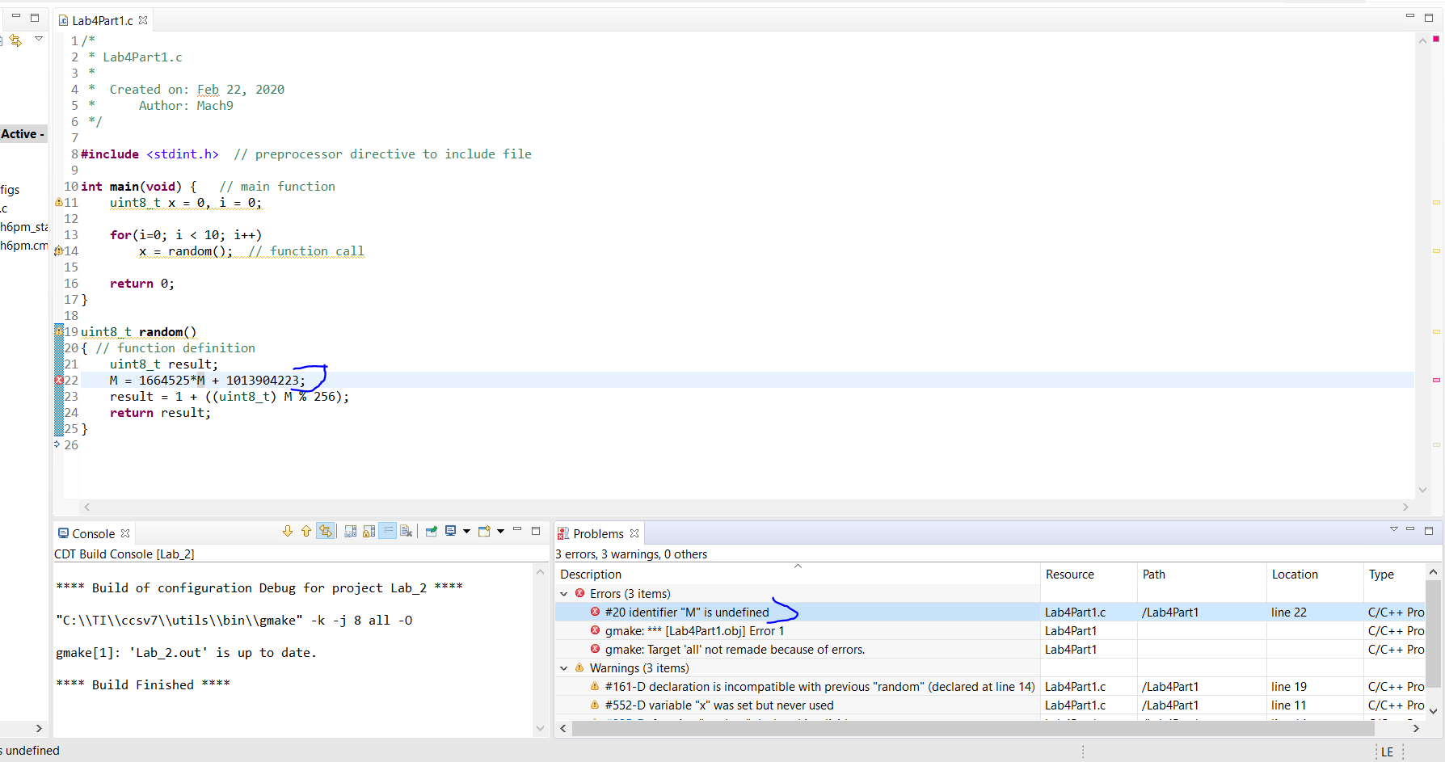1445x762 pixels.
Task: Open a new console view
Action: [x=486, y=531]
